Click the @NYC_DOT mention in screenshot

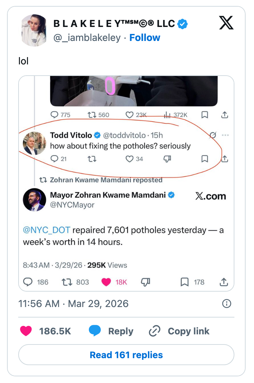pyautogui.click(x=47, y=230)
